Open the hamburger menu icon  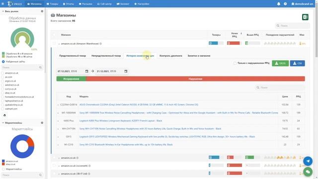click(2, 4)
